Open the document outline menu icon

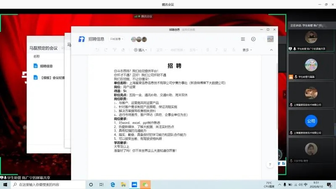[x=243, y=39]
